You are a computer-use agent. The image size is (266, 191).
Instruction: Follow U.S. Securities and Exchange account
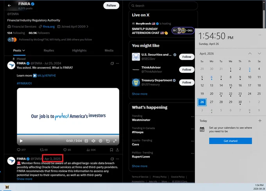[x=187, y=57]
